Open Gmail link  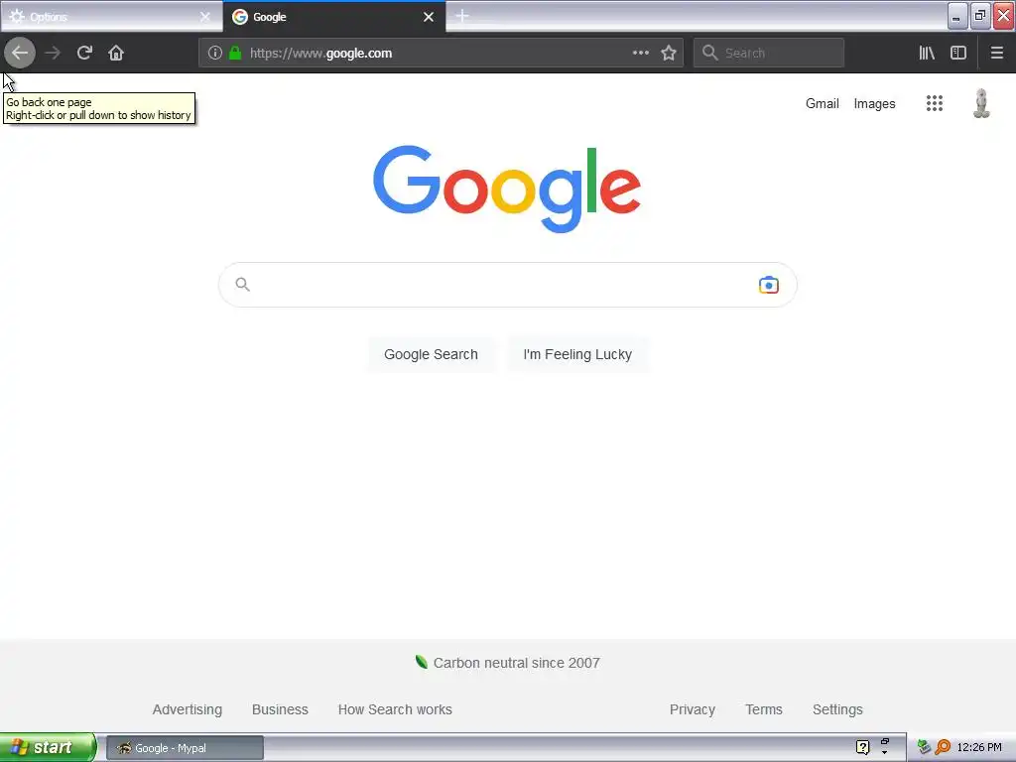coord(823,103)
